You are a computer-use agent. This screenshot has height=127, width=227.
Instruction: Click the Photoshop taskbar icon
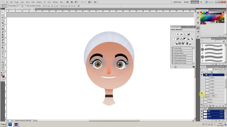pyautogui.click(x=10, y=124)
